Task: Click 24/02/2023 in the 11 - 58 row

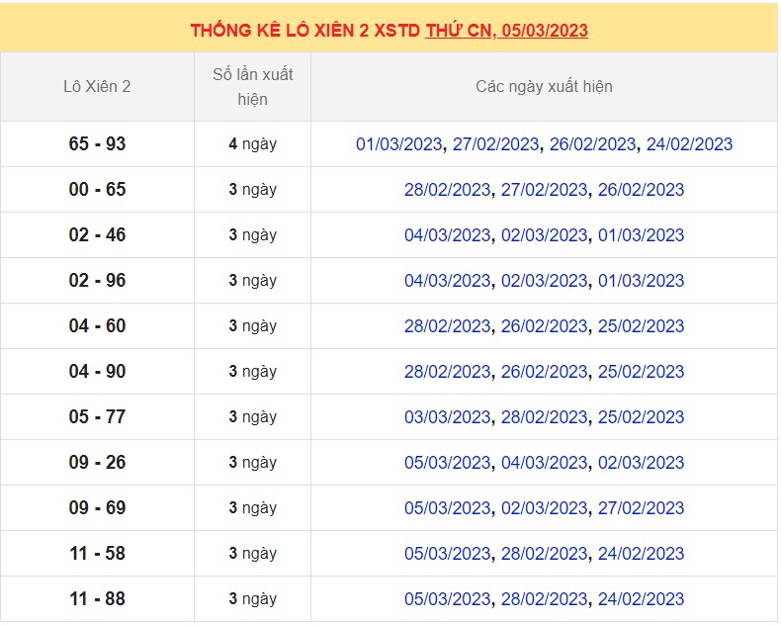Action: pyautogui.click(x=641, y=554)
